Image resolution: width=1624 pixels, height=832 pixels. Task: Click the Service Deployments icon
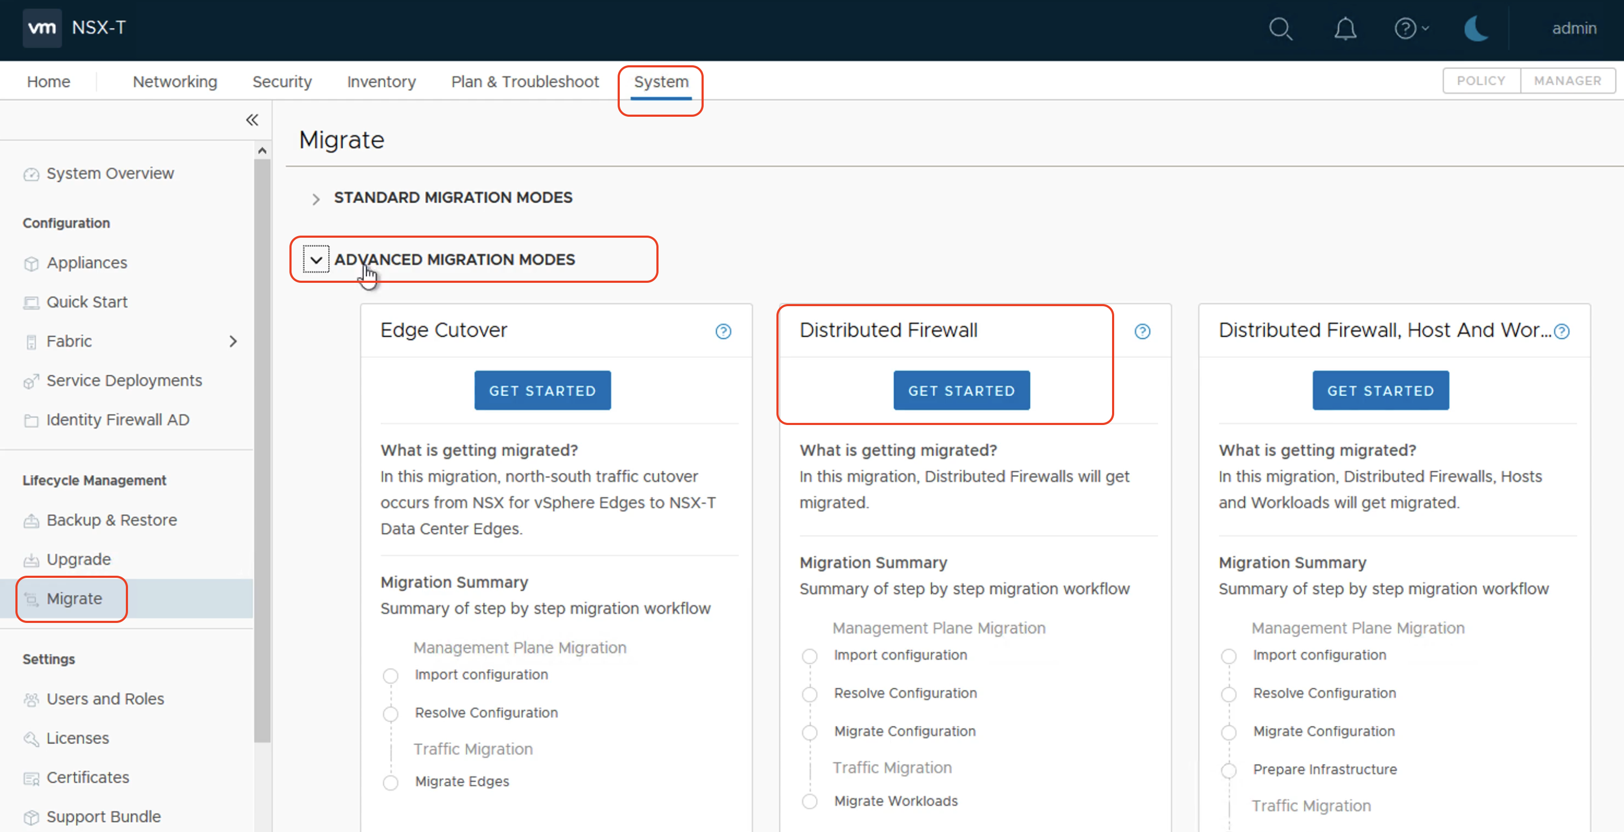31,382
